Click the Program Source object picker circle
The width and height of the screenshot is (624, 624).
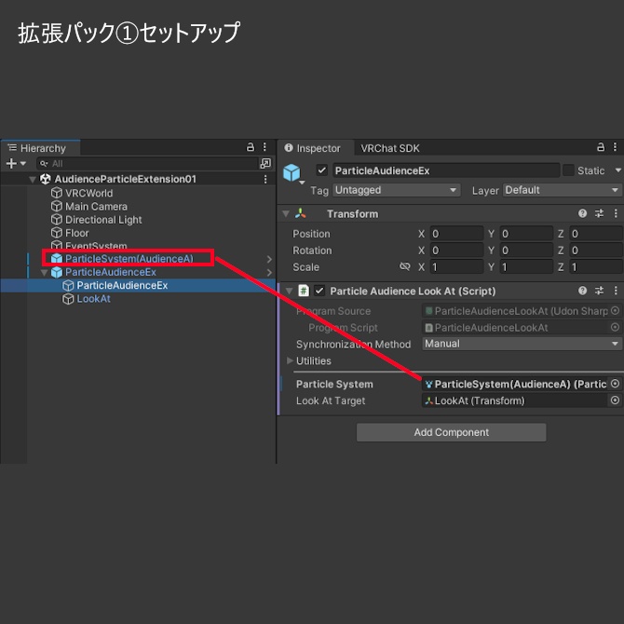click(616, 310)
